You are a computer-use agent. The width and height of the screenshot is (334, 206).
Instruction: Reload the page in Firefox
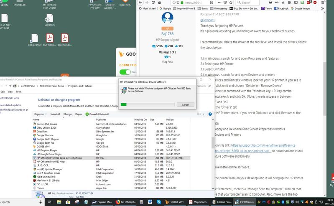pyautogui.click(x=153, y=3)
